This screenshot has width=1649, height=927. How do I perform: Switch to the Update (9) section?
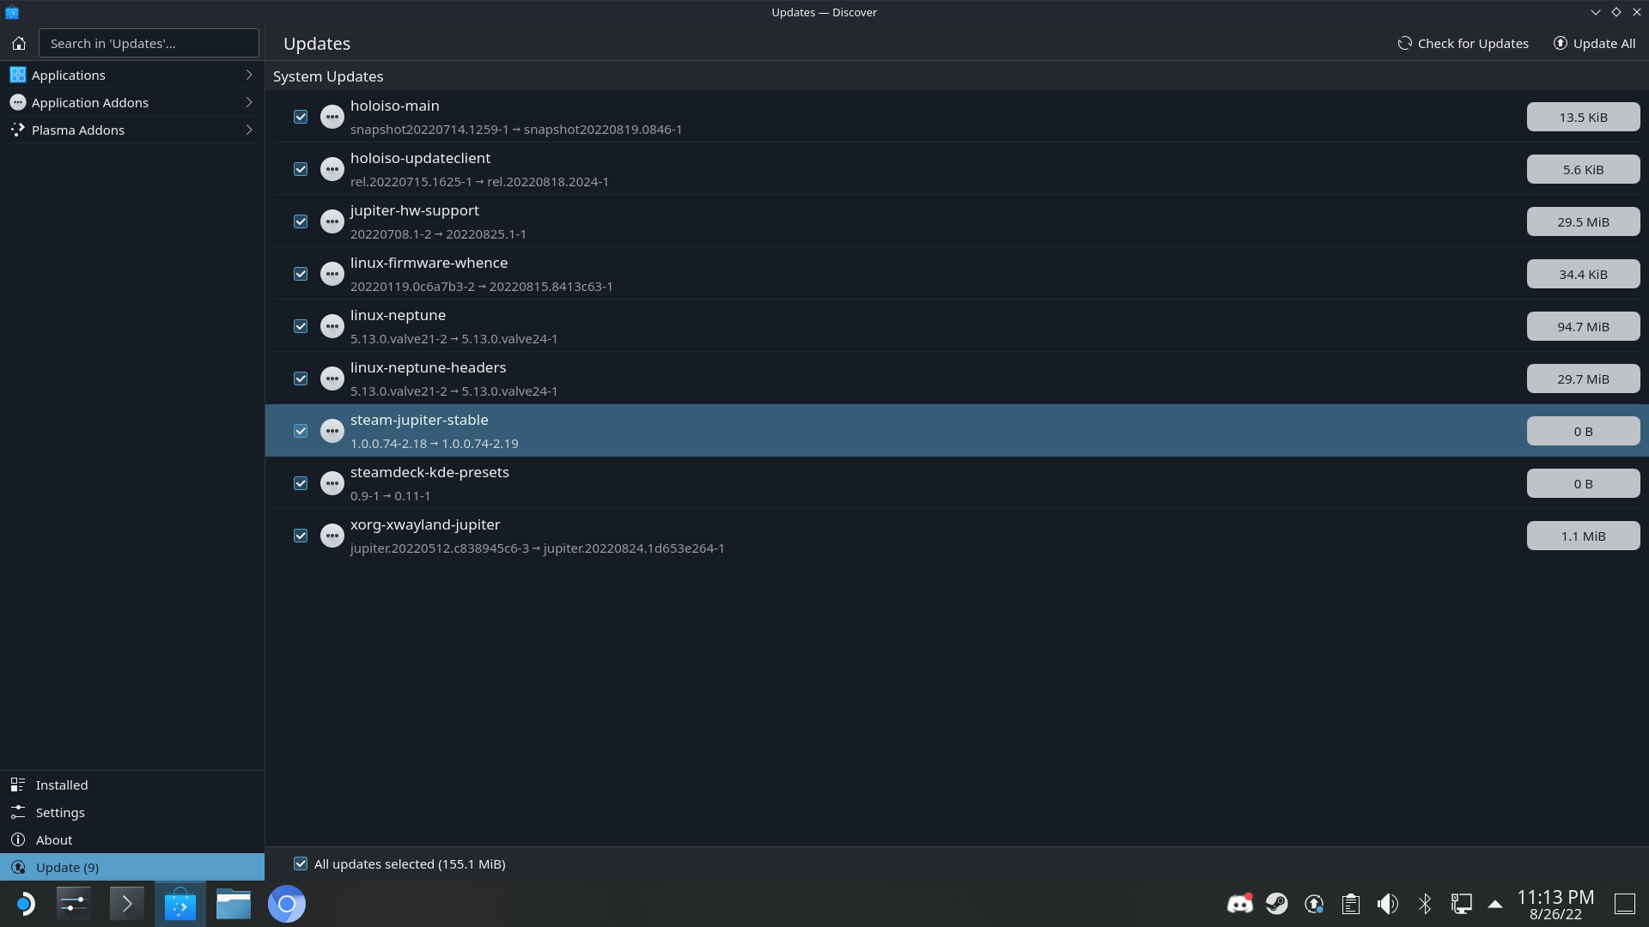(66, 867)
